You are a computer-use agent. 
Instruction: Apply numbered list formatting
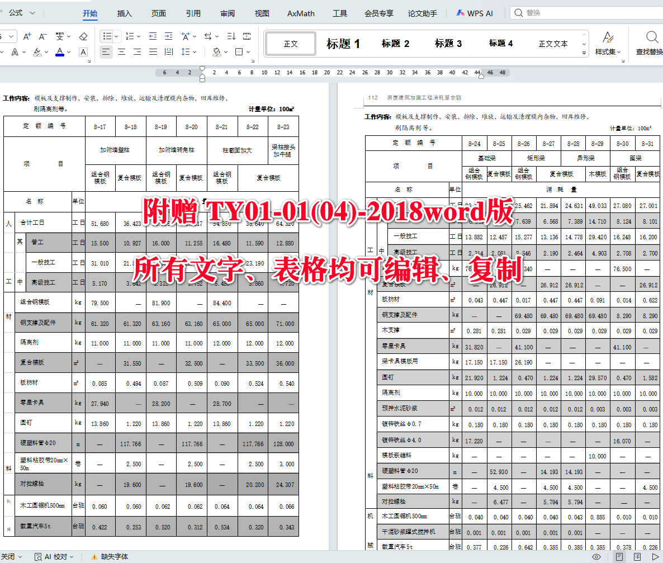[130, 36]
